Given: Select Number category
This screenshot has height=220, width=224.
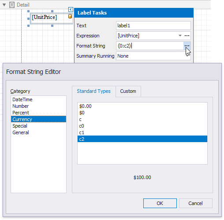Looking at the screenshot, I should tap(38, 106).
